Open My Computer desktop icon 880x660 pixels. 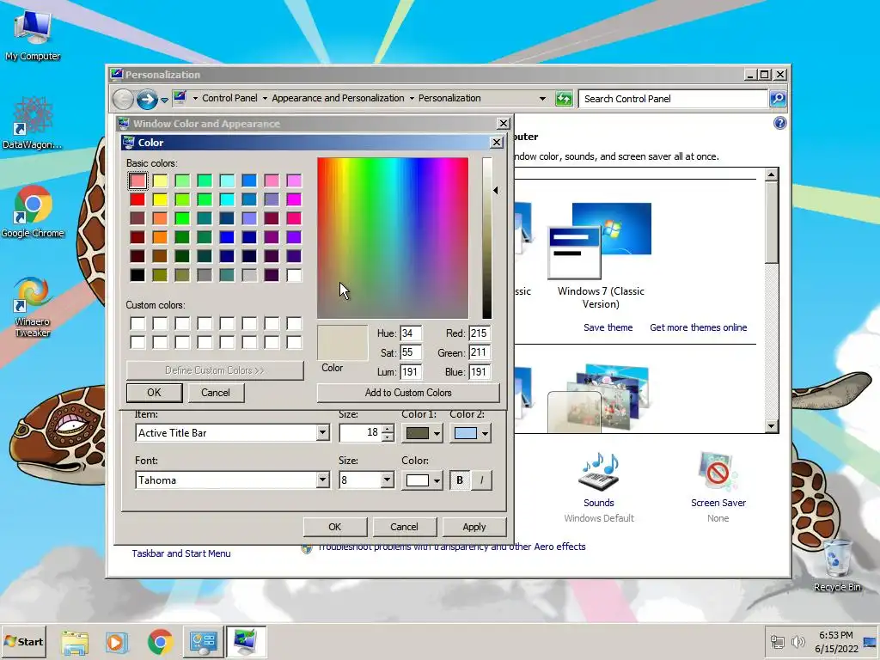(x=33, y=34)
